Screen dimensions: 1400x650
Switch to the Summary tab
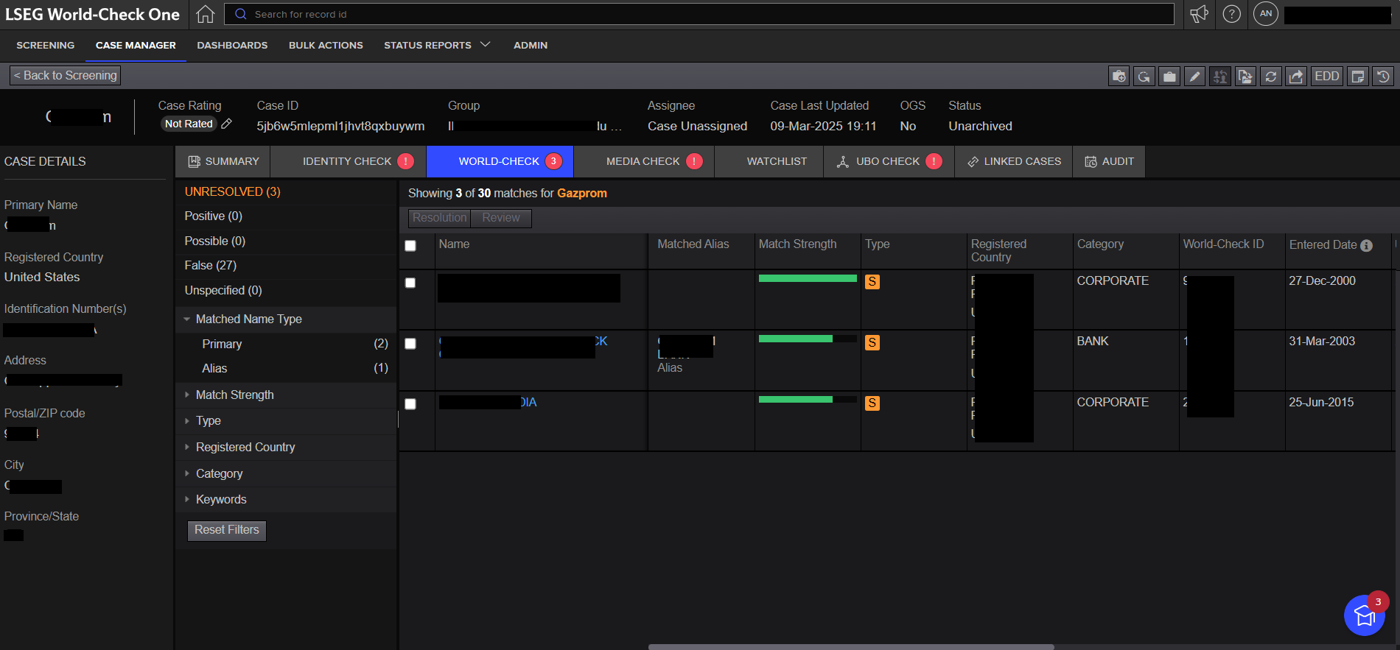pyautogui.click(x=223, y=161)
